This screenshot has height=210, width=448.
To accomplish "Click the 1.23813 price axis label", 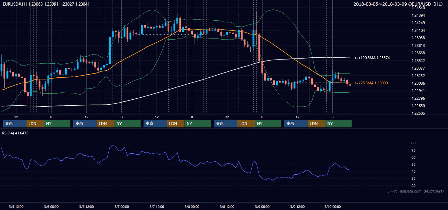I will (418, 45).
